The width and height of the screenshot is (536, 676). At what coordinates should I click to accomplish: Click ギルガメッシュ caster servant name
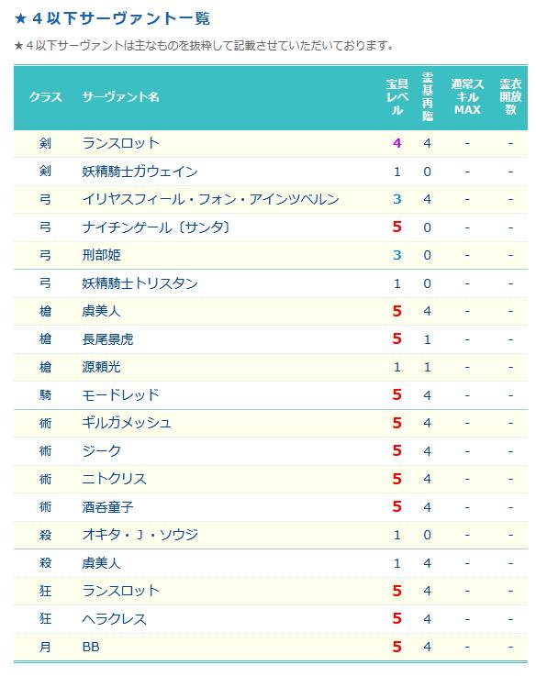pos(127,423)
